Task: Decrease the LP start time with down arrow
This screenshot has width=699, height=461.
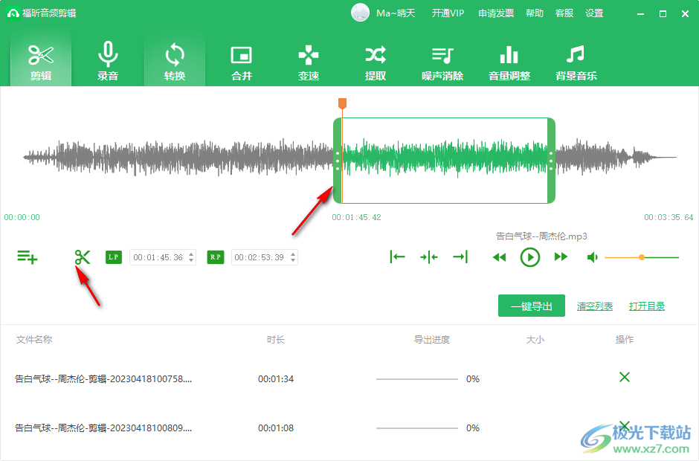Action: click(x=191, y=260)
